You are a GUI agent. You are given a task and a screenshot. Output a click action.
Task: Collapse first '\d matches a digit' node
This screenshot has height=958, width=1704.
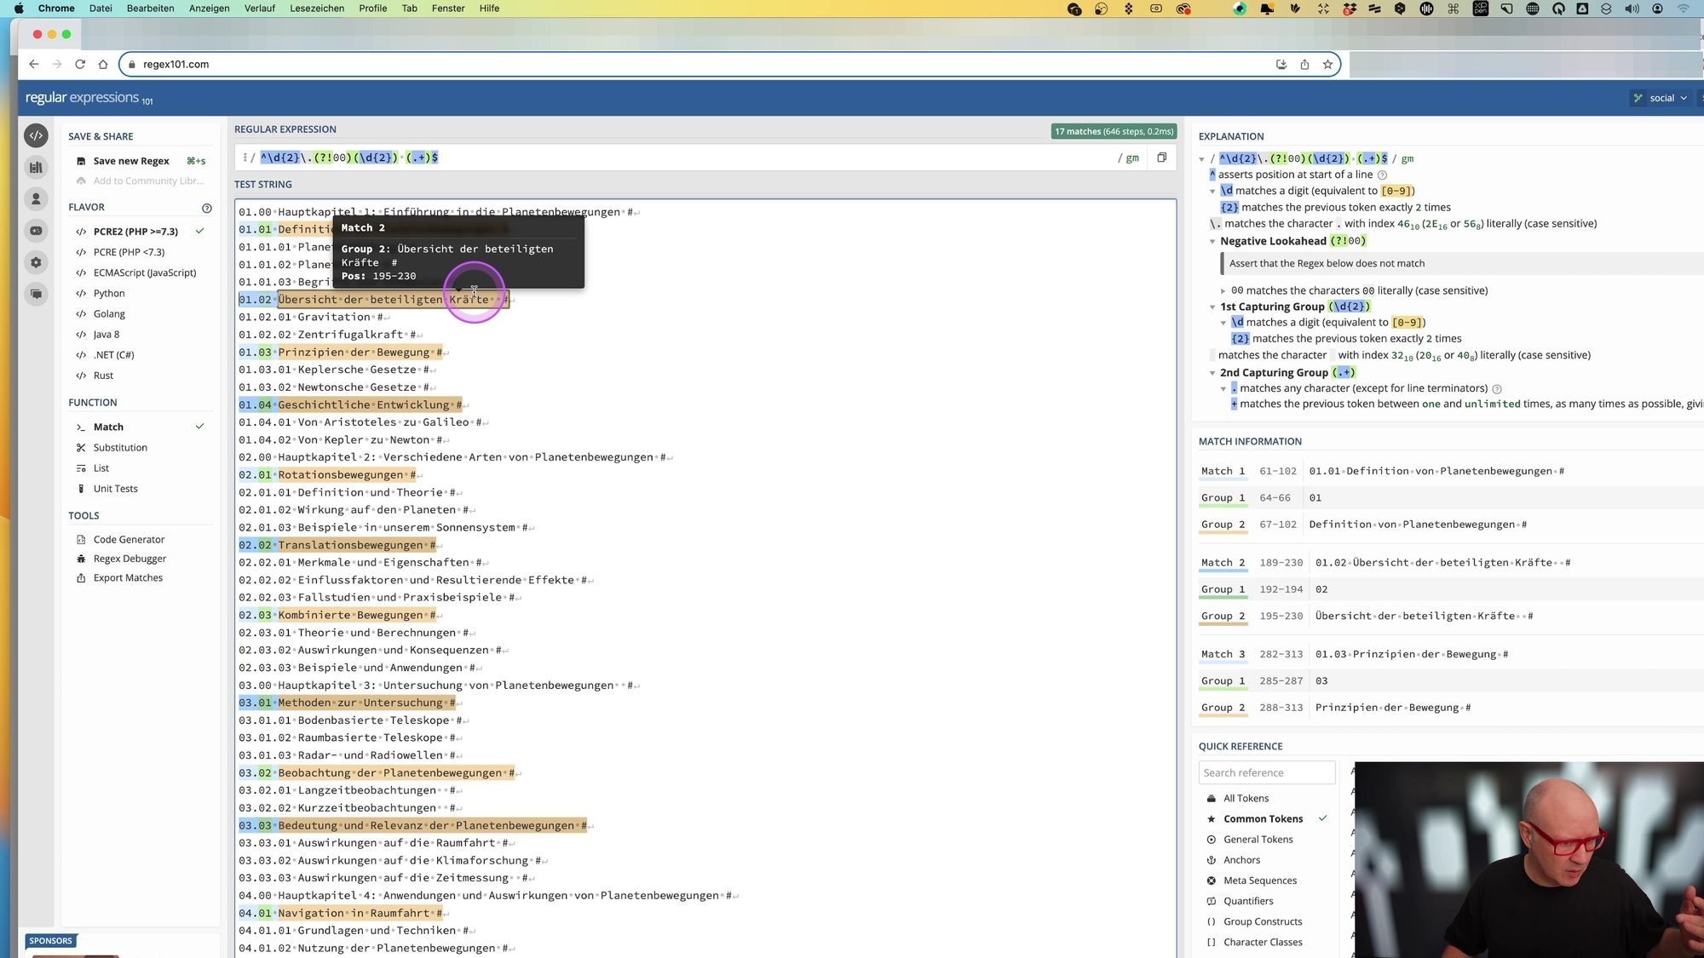[1212, 192]
